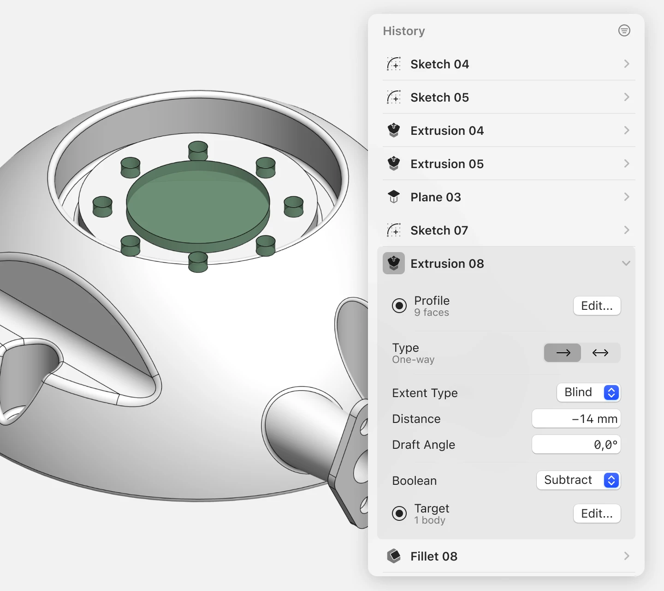This screenshot has height=591, width=664.
Task: Select the Extrusion 05 history label
Action: pos(447,164)
